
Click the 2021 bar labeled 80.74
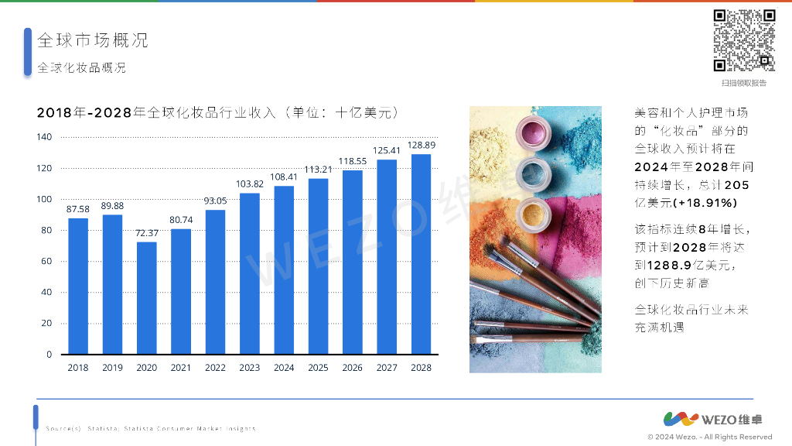point(181,292)
